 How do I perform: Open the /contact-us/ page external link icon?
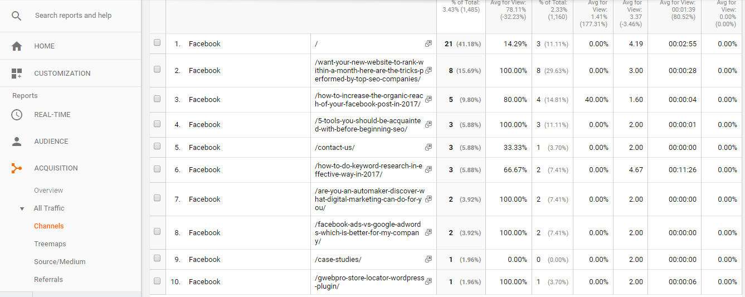point(429,147)
